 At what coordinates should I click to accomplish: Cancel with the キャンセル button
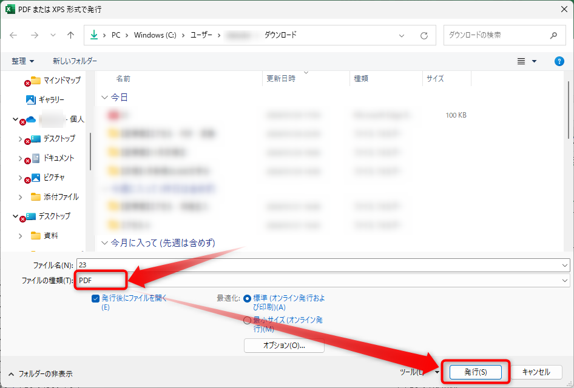pyautogui.click(x=536, y=372)
